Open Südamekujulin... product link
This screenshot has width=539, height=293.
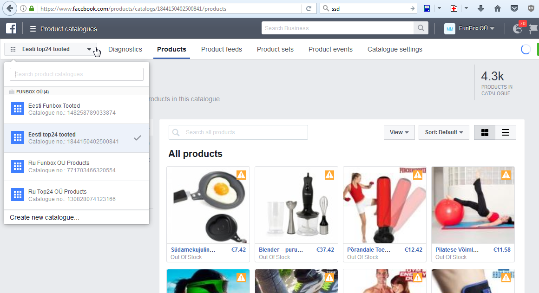193,250
